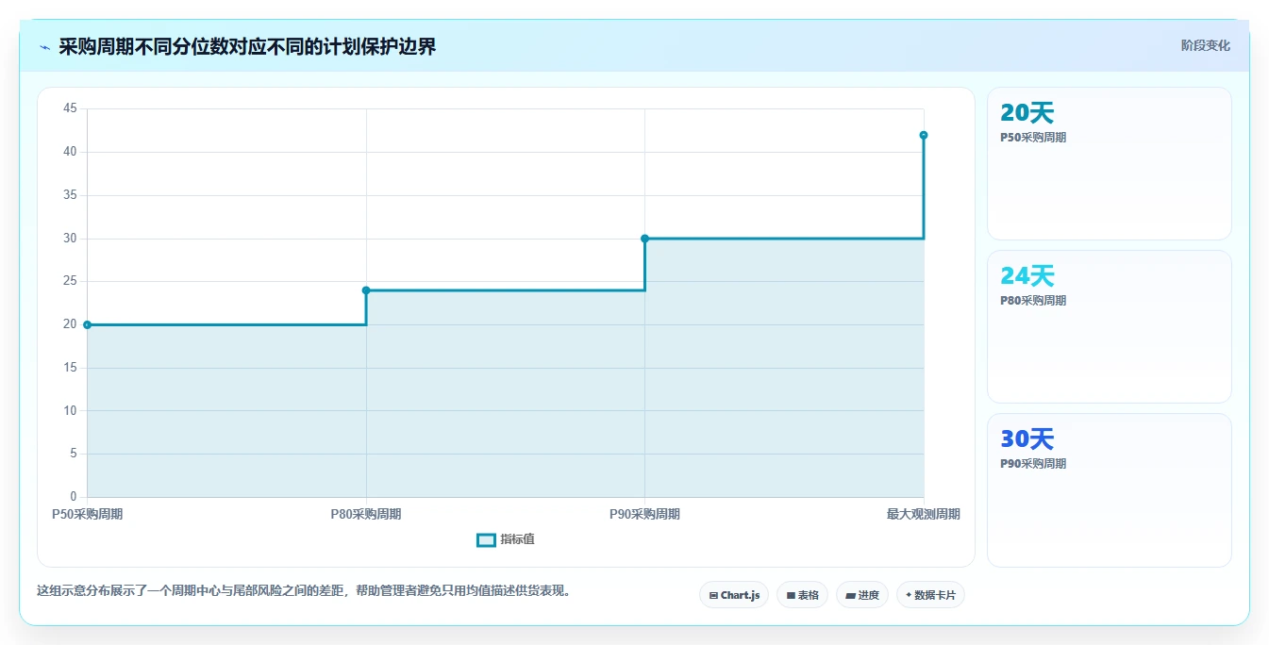
Task: Click the y-axis value 40
Action: [70, 152]
